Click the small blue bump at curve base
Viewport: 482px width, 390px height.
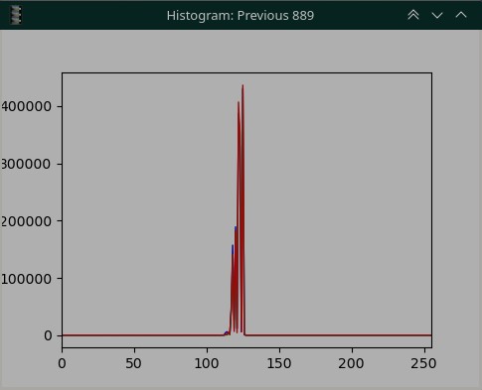click(x=227, y=332)
